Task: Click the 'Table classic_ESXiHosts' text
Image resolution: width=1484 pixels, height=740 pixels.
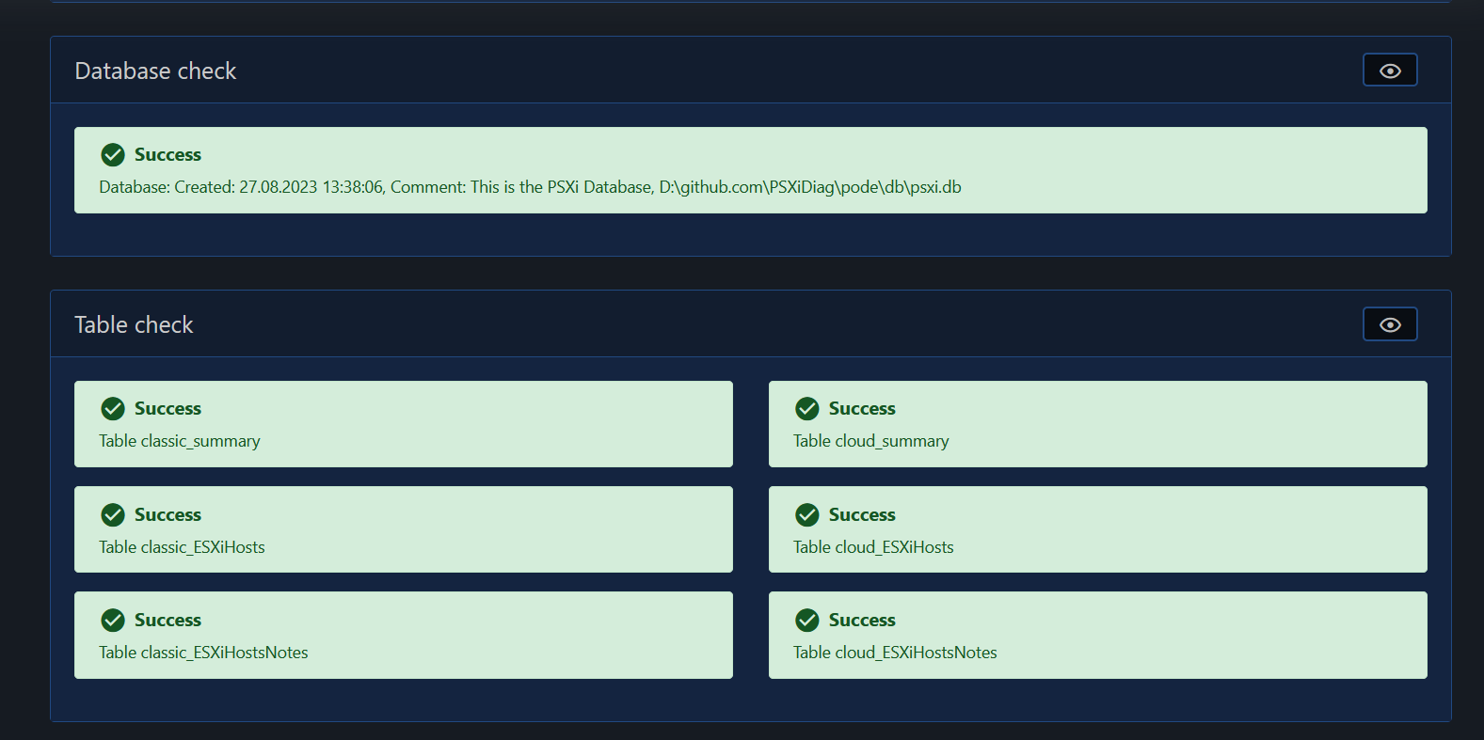Action: coord(182,547)
